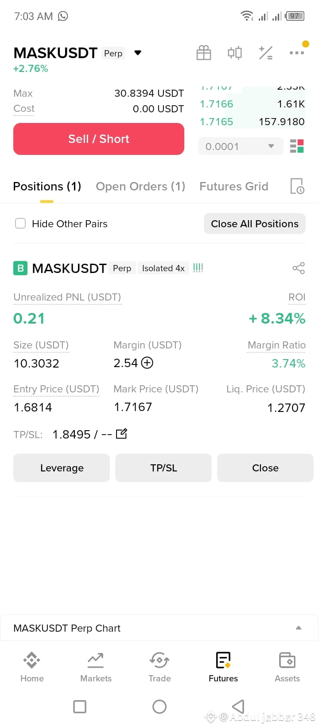The width and height of the screenshot is (319, 728).
Task: Tap the liquidation price 1.2707
Action: click(286, 408)
